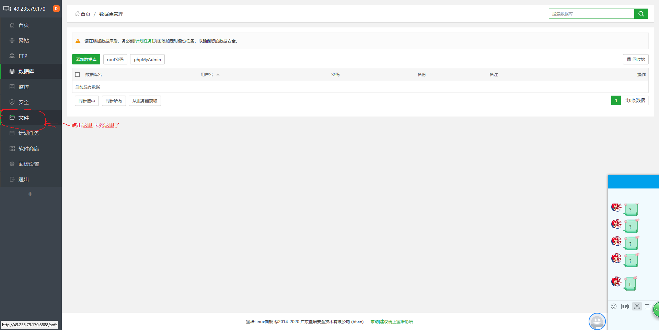The height and width of the screenshot is (330, 659).
Task: Click the 数据库名 column header
Action: point(94,74)
